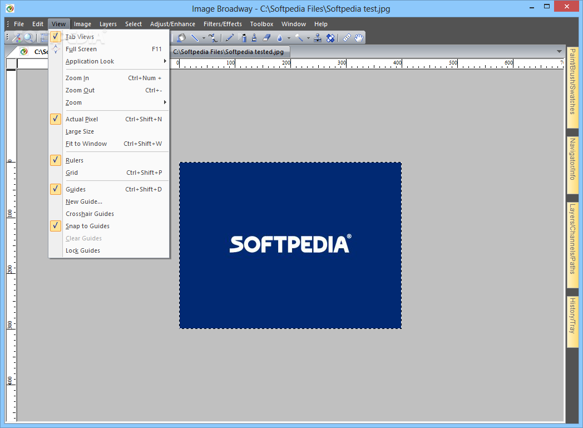
Task: Choose Zoom In from View menu
Action: click(109, 78)
